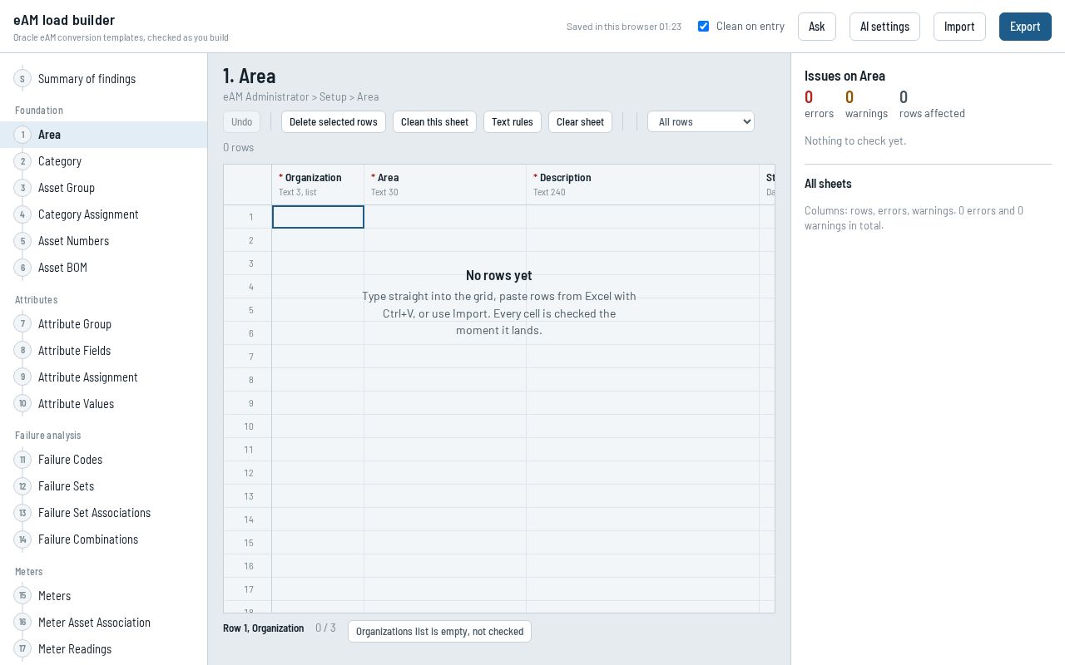
Task: Open the Meter Readings sheet
Action: (x=103, y=649)
